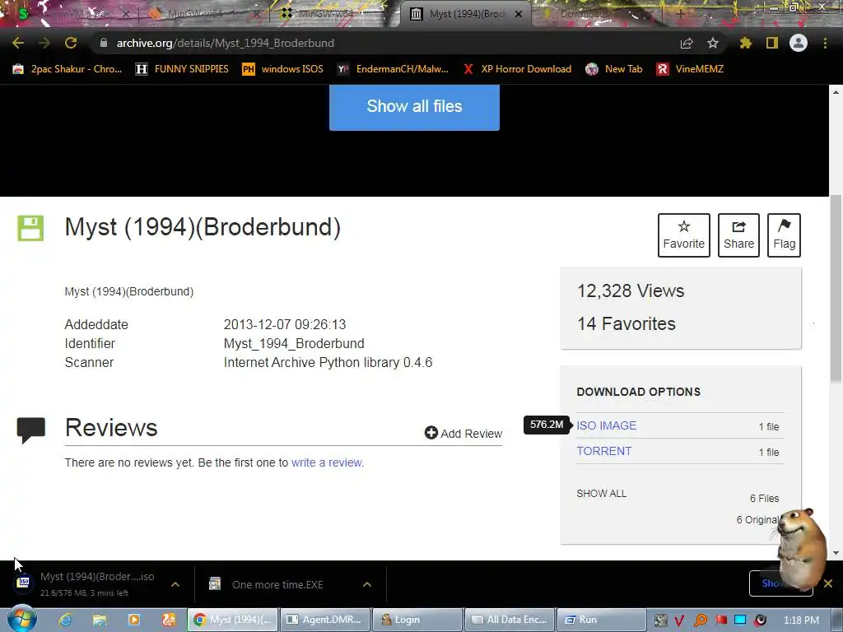Image resolution: width=843 pixels, height=632 pixels.
Task: Toggle the browser side panel icon
Action: 772,43
